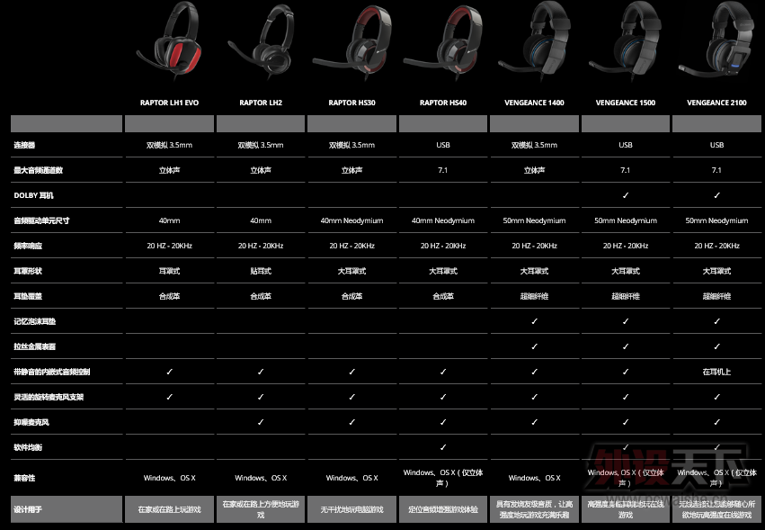Open the VENGEANCE 2100 product name link
The height and width of the screenshot is (530, 765).
[716, 103]
